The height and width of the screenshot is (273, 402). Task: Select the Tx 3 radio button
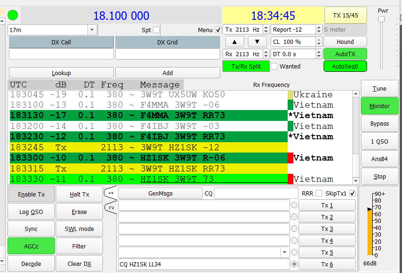pos(294,229)
